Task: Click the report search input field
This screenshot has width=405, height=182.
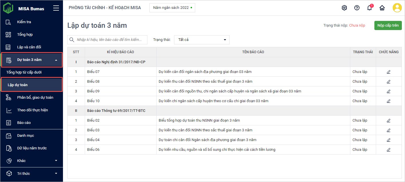Action: tap(110, 40)
